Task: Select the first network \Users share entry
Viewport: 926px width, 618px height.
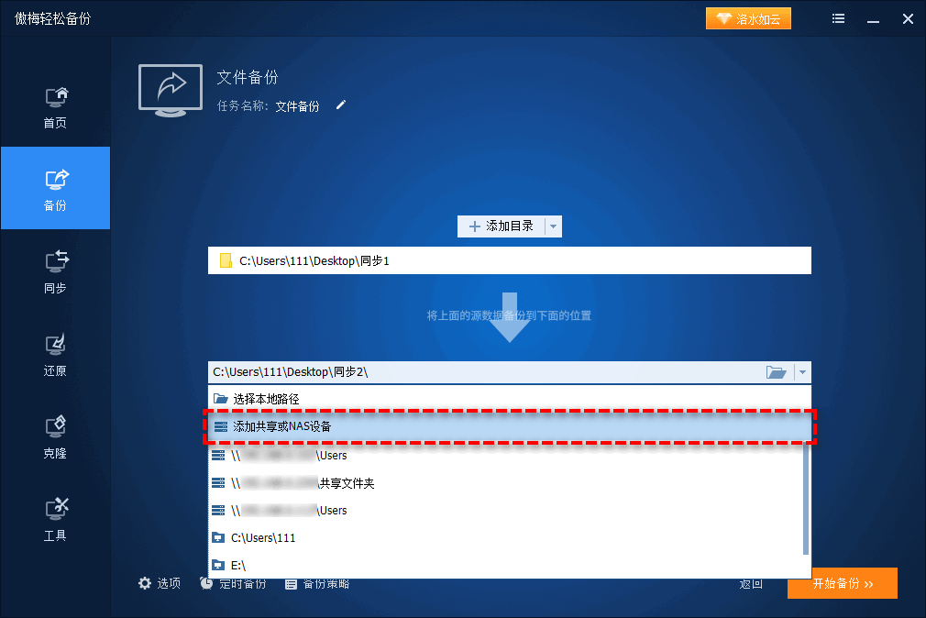Action: coord(507,456)
